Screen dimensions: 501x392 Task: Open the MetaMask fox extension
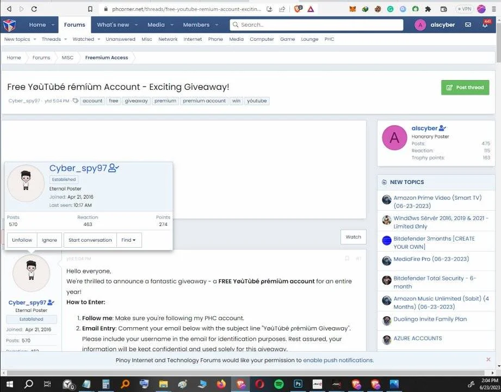click(352, 9)
